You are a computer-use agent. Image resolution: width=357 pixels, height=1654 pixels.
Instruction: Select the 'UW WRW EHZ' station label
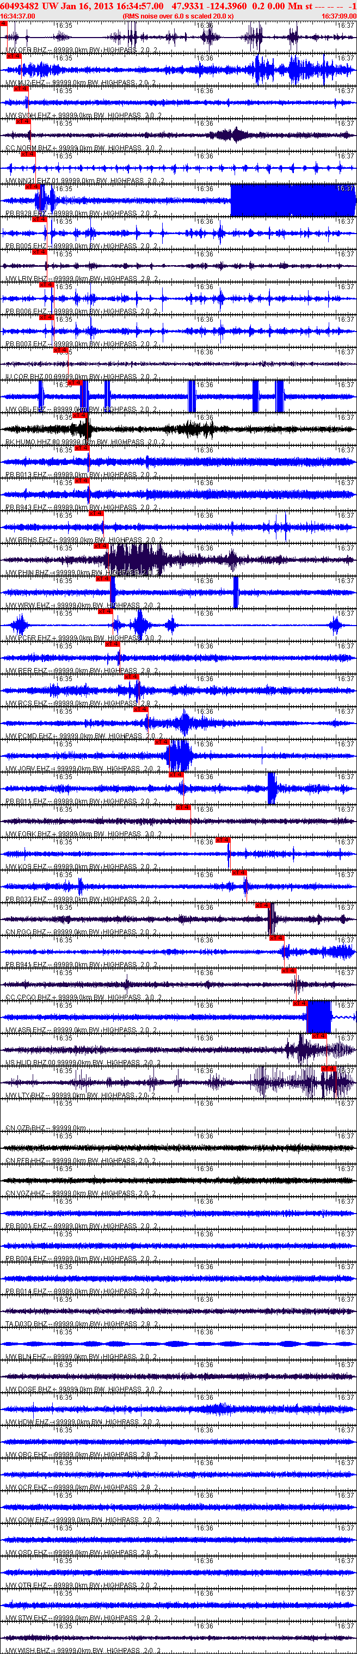26,605
